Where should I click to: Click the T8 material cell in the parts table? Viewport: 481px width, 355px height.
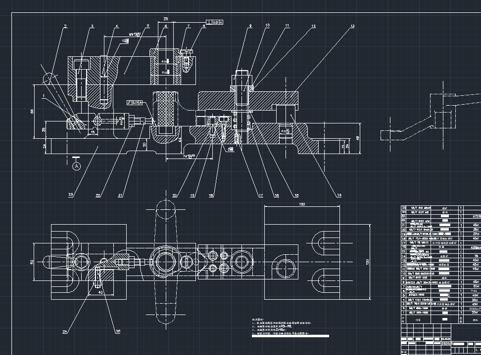[x=476, y=256]
